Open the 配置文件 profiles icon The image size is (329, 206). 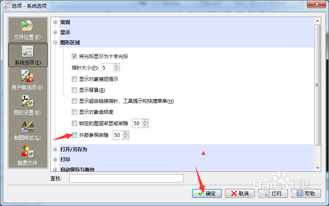(28, 156)
